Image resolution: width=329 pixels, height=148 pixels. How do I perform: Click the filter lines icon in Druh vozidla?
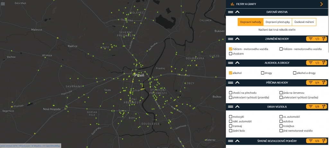click(x=311, y=107)
